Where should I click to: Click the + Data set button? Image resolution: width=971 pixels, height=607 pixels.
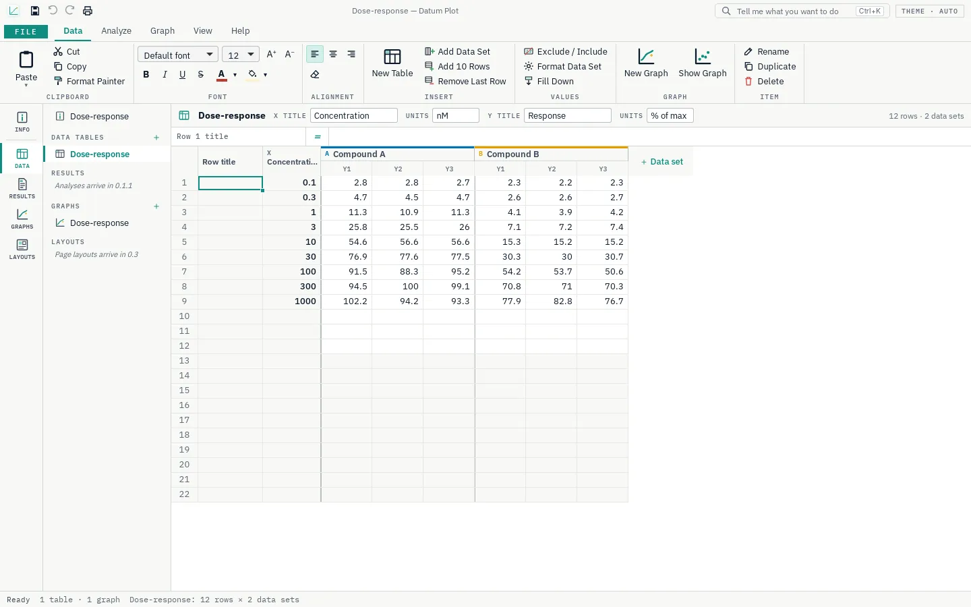click(661, 162)
